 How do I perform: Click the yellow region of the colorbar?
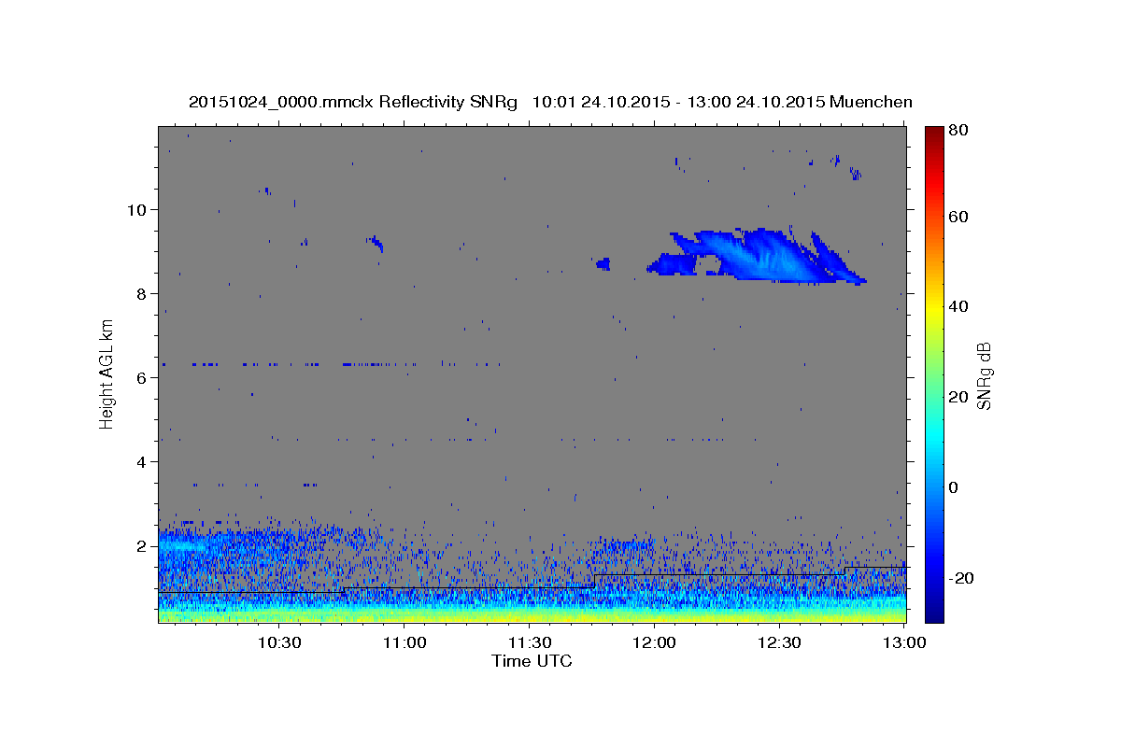tap(933, 308)
